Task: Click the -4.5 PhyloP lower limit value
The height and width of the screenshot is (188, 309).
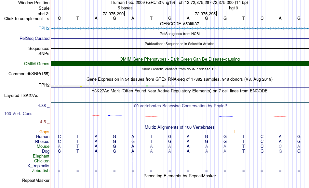Action: [x=42, y=122]
